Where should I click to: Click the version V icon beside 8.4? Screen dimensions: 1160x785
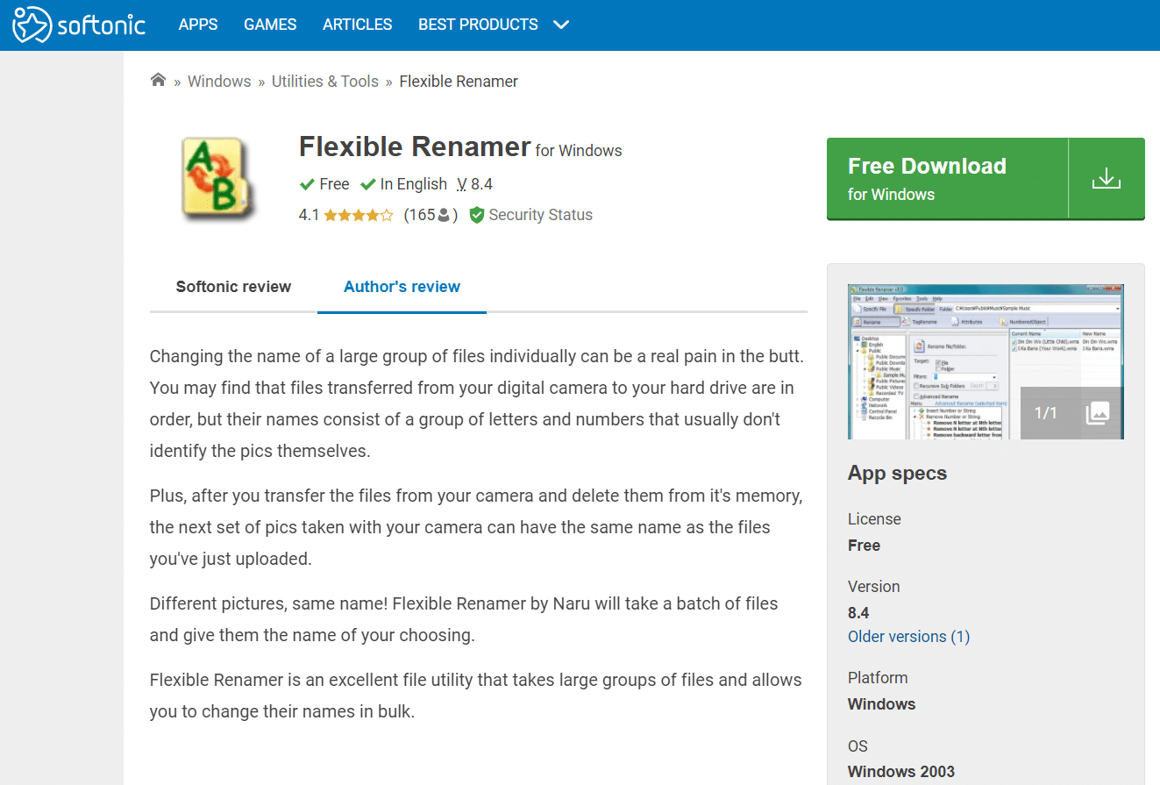462,184
